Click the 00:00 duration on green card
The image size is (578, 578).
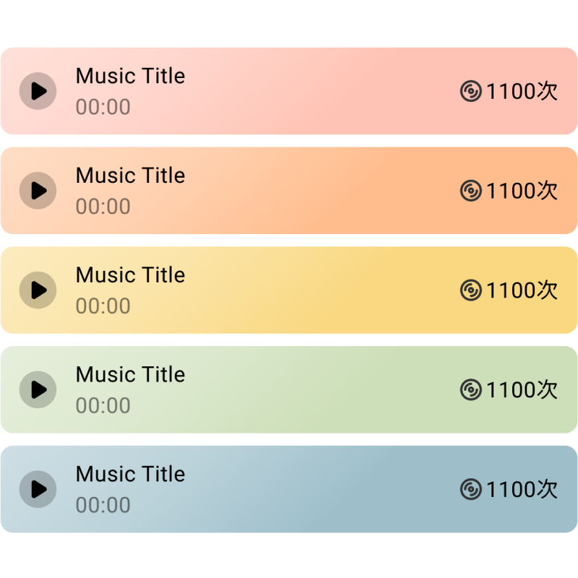pos(103,405)
